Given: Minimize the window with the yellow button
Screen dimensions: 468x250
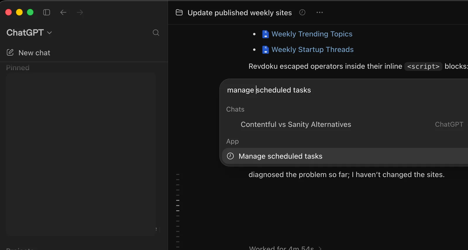Looking at the screenshot, I should (x=19, y=12).
